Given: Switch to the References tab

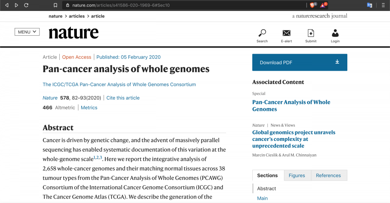Looking at the screenshot, I should click(x=328, y=175).
